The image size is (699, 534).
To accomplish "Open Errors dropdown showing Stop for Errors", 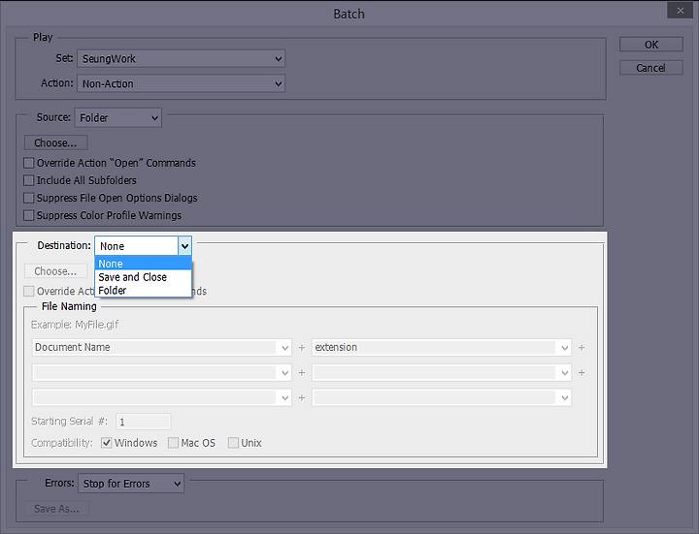I will tap(131, 484).
